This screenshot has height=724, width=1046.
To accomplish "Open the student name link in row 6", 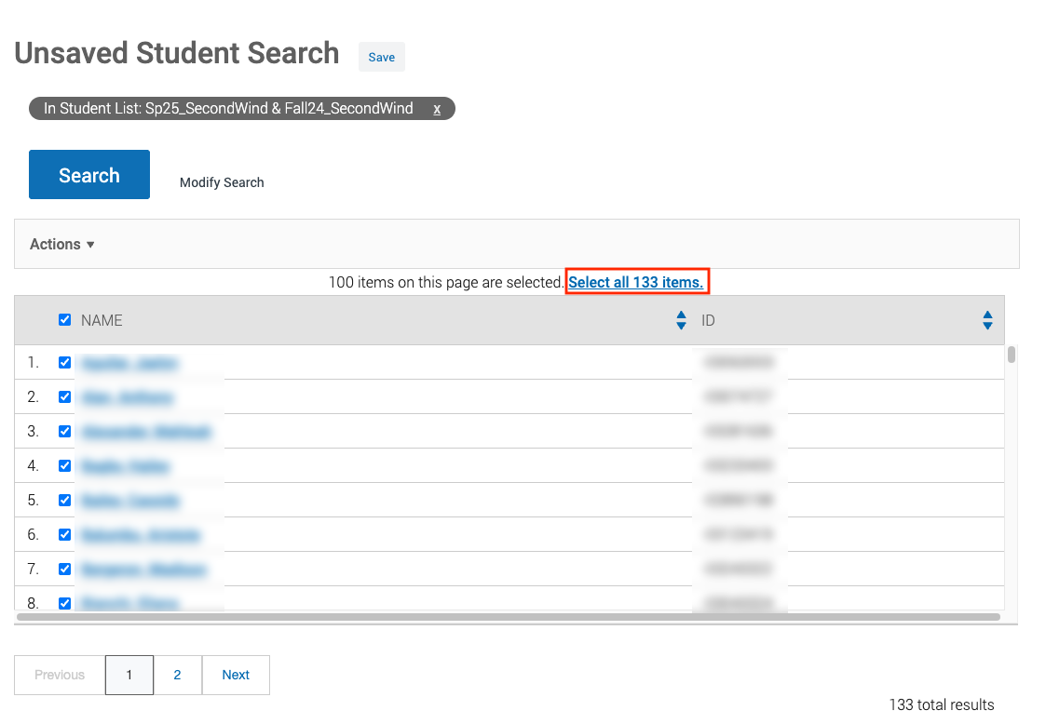I will point(141,535).
